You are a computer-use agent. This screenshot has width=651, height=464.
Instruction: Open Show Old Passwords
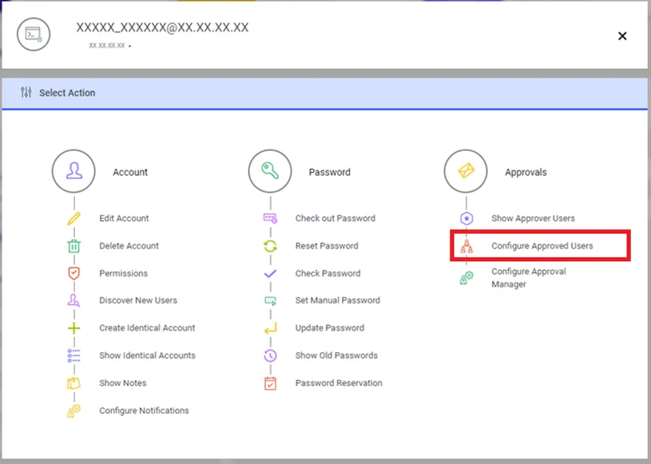(336, 355)
